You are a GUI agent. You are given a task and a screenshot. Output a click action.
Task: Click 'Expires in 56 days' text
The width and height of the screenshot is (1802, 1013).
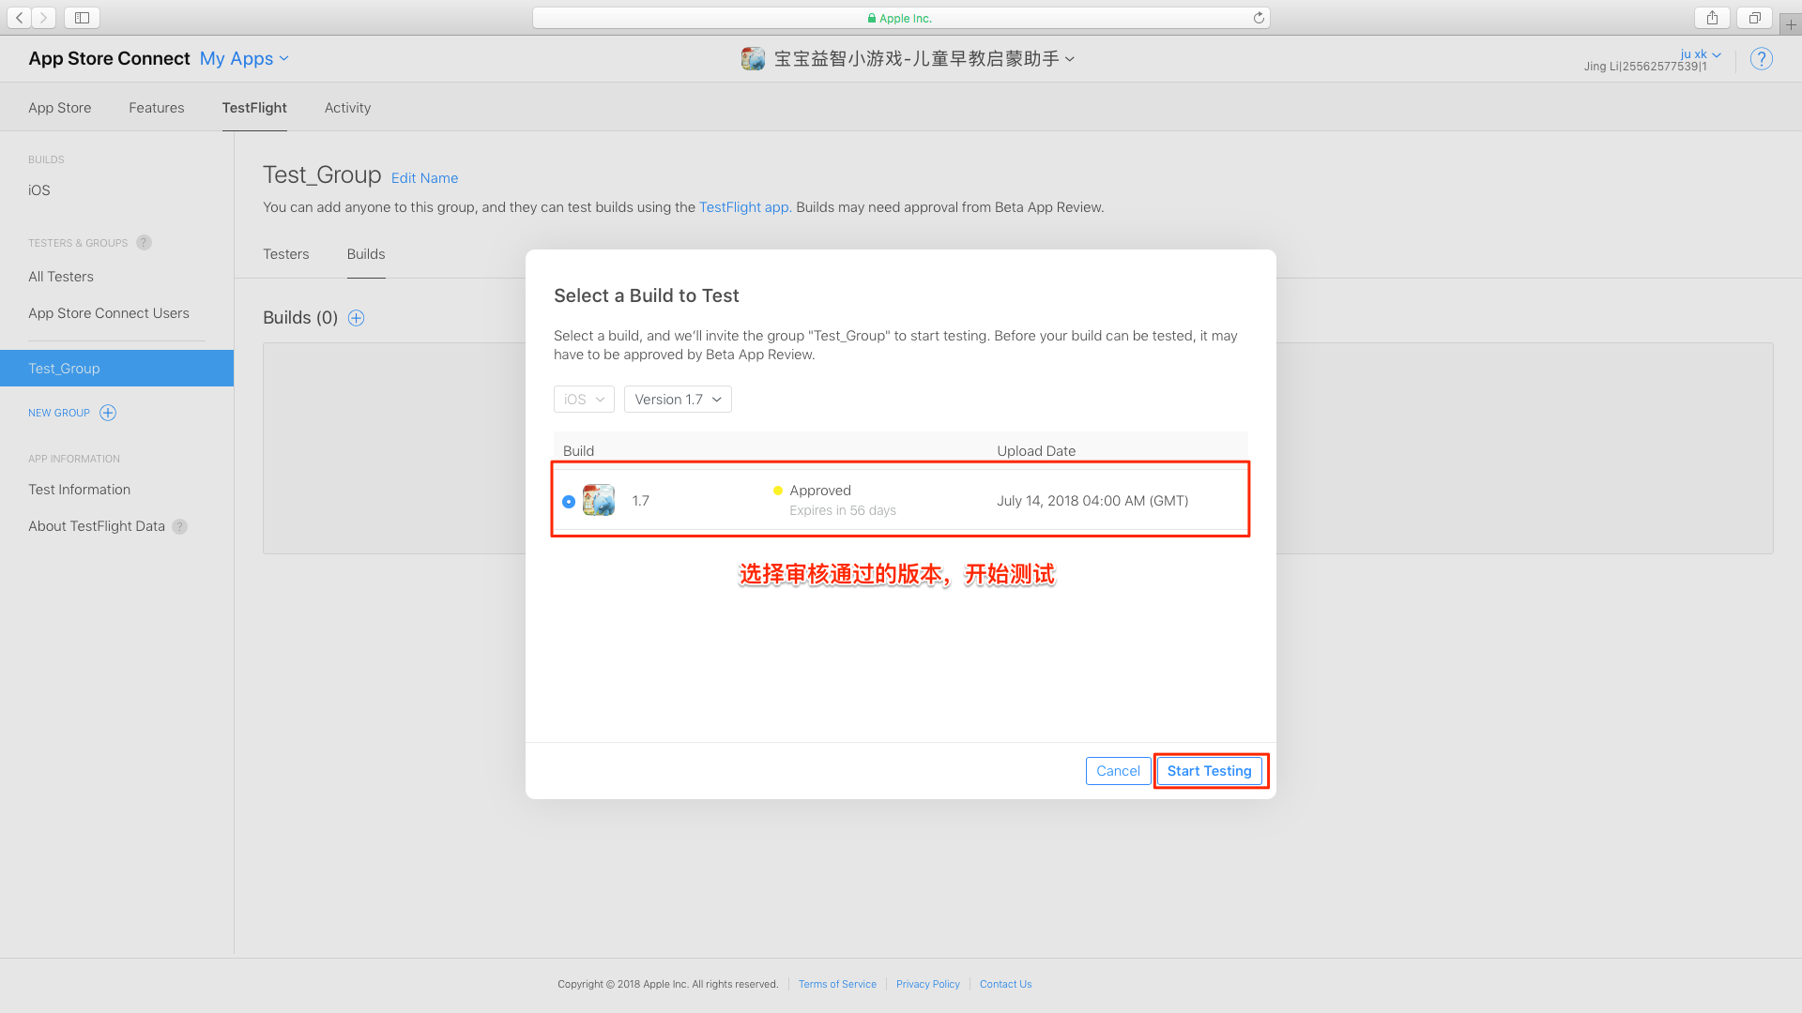click(843, 510)
